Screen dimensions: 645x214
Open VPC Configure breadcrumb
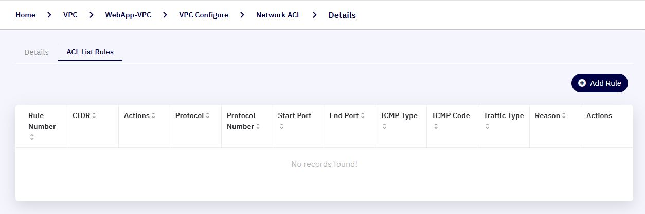(204, 15)
